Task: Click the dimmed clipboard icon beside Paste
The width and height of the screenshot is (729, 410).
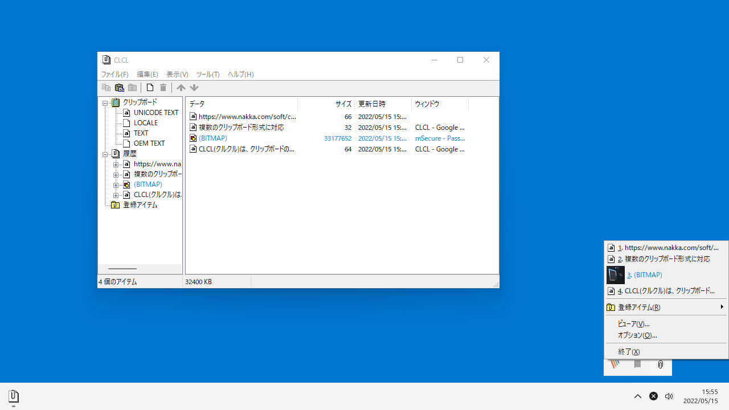Action: click(132, 88)
